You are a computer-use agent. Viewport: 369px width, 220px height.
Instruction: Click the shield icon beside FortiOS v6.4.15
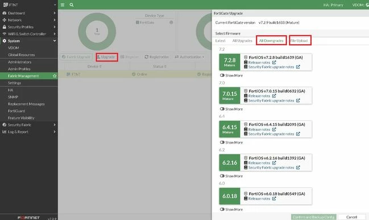coord(246,124)
